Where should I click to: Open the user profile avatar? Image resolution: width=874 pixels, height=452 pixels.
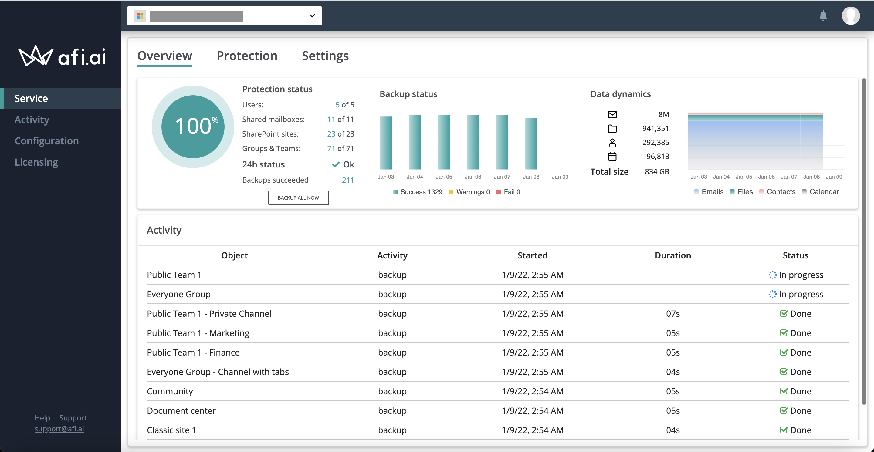(850, 16)
